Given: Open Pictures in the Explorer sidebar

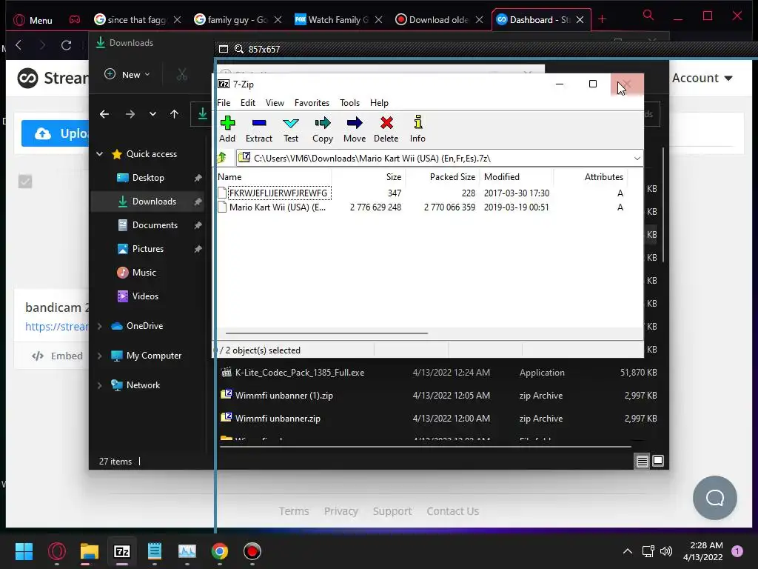Looking at the screenshot, I should pyautogui.click(x=148, y=249).
